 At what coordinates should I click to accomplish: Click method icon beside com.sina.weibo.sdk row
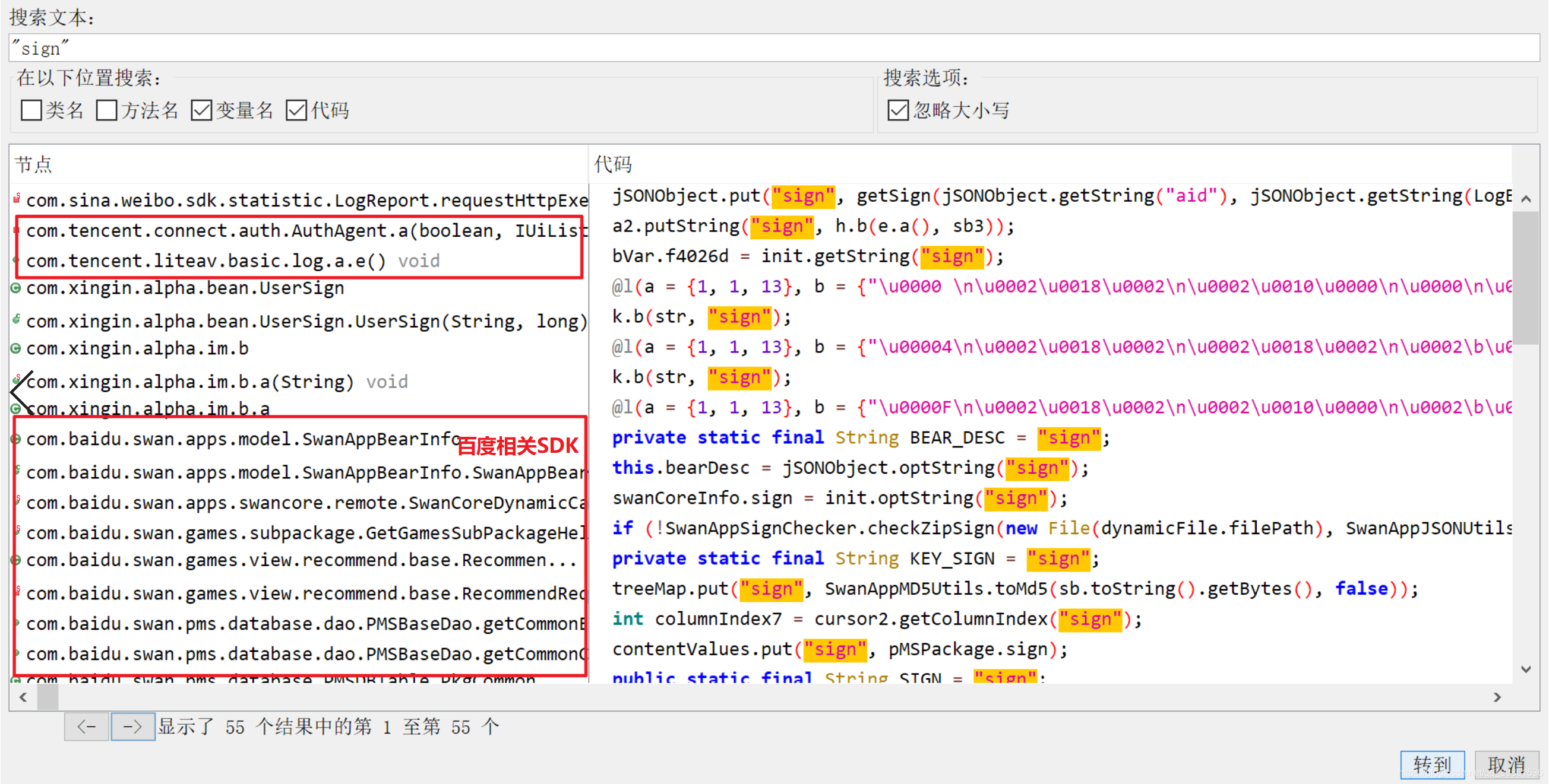click(17, 198)
